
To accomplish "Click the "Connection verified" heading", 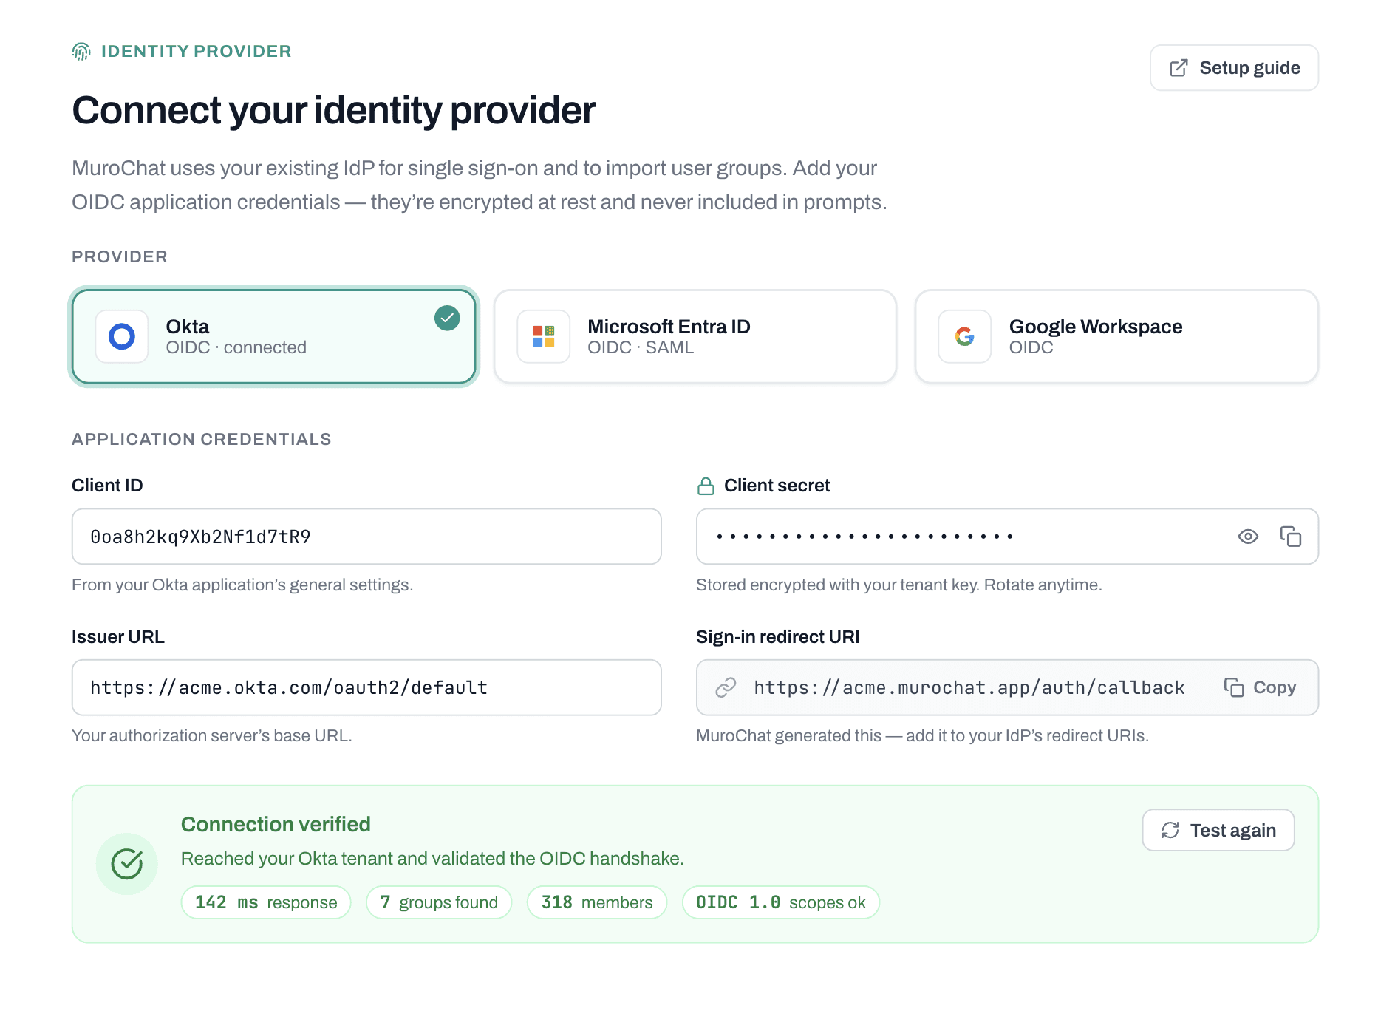I will click(x=276, y=824).
